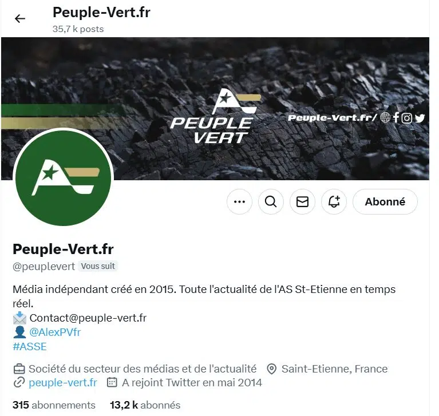Click the Saint-Etienne location pin icon
This screenshot has width=439, height=416.
[271, 369]
